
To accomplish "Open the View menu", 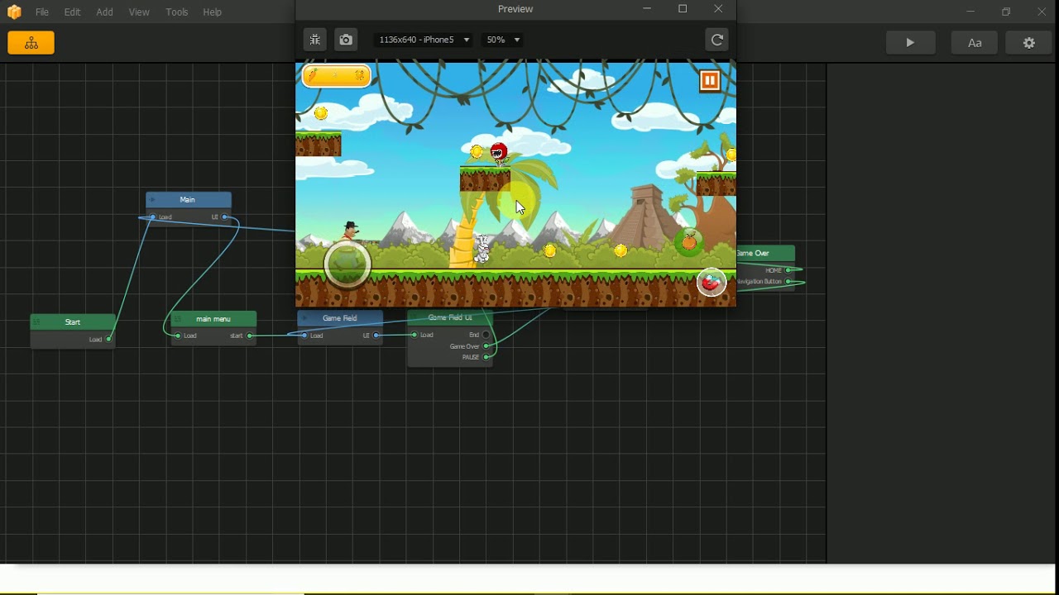I will pyautogui.click(x=139, y=12).
